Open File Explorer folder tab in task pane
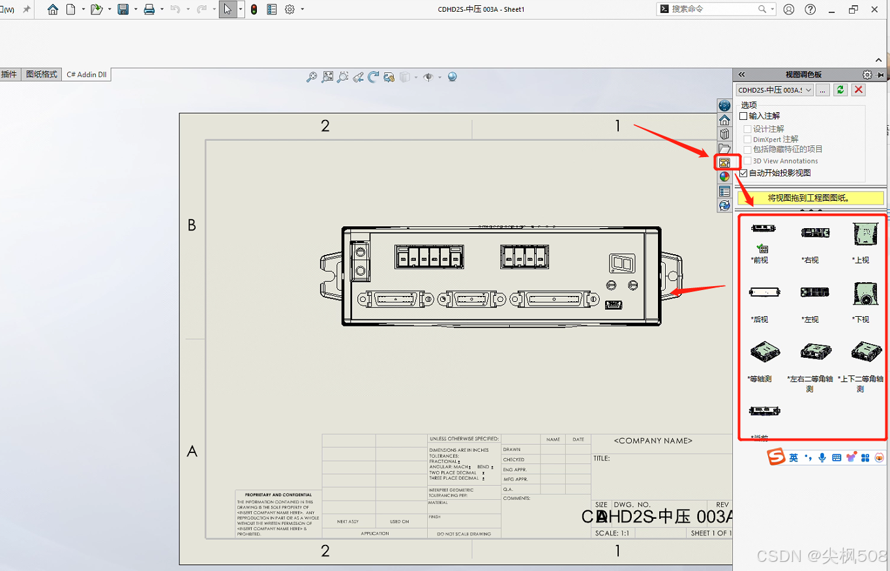This screenshot has width=890, height=571. pyautogui.click(x=724, y=149)
